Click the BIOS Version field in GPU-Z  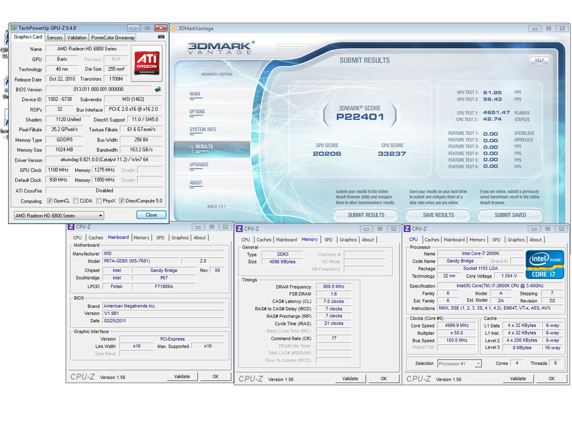[x=98, y=89]
